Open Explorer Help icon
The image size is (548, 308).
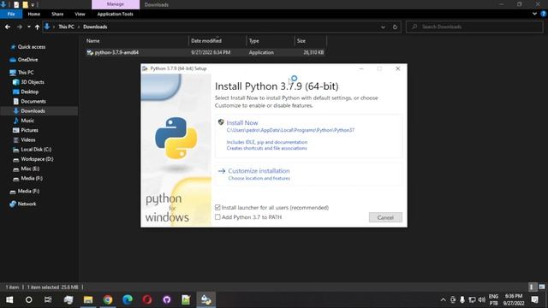tap(544, 14)
